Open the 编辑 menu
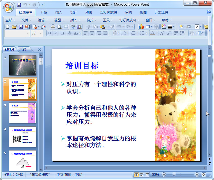This screenshot has height=180, width=214. point(43,20)
